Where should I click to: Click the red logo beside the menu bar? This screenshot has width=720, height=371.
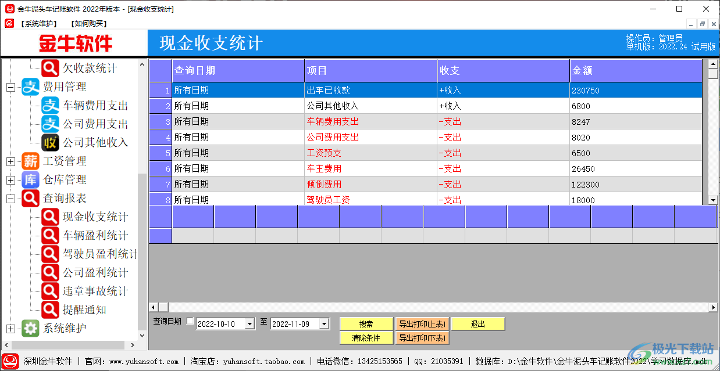(9, 23)
